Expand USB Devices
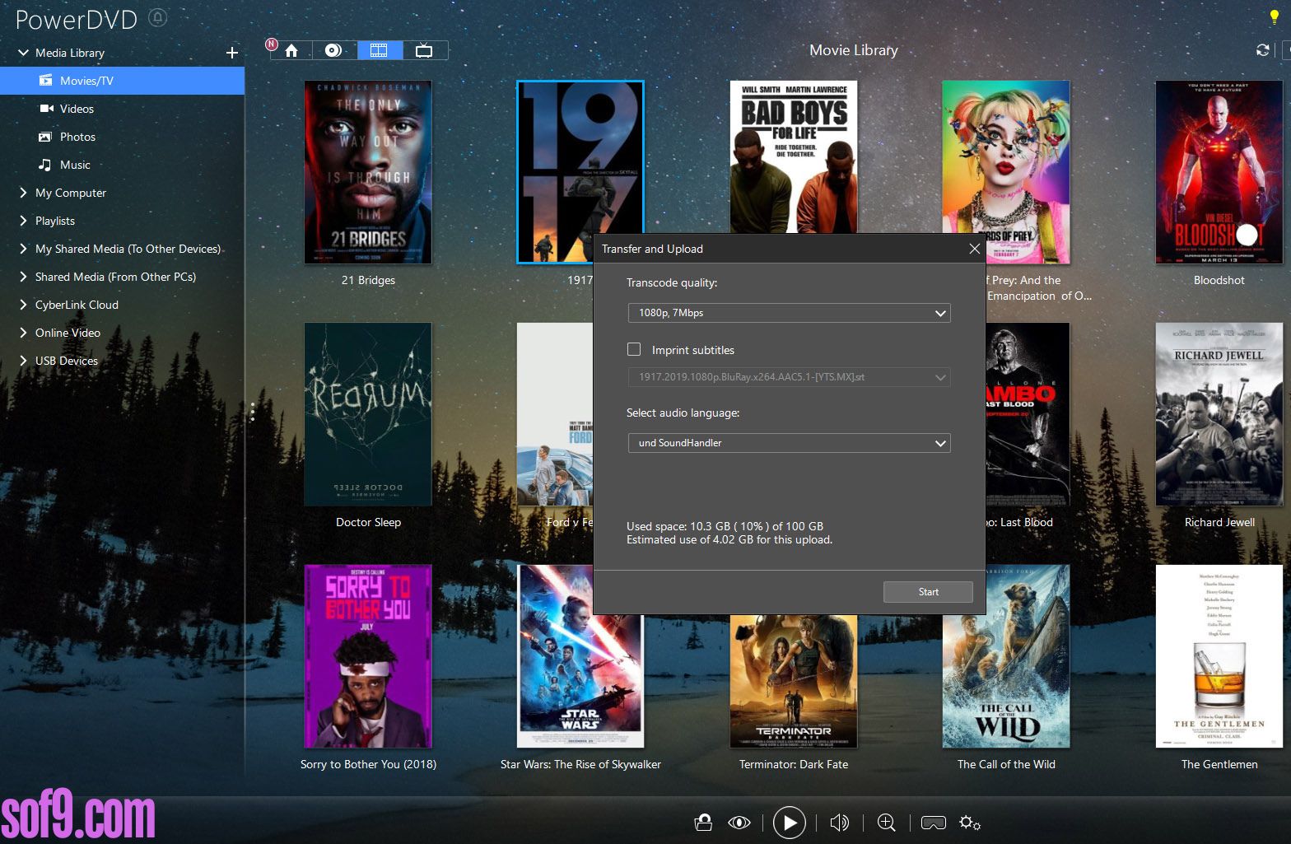 23,361
